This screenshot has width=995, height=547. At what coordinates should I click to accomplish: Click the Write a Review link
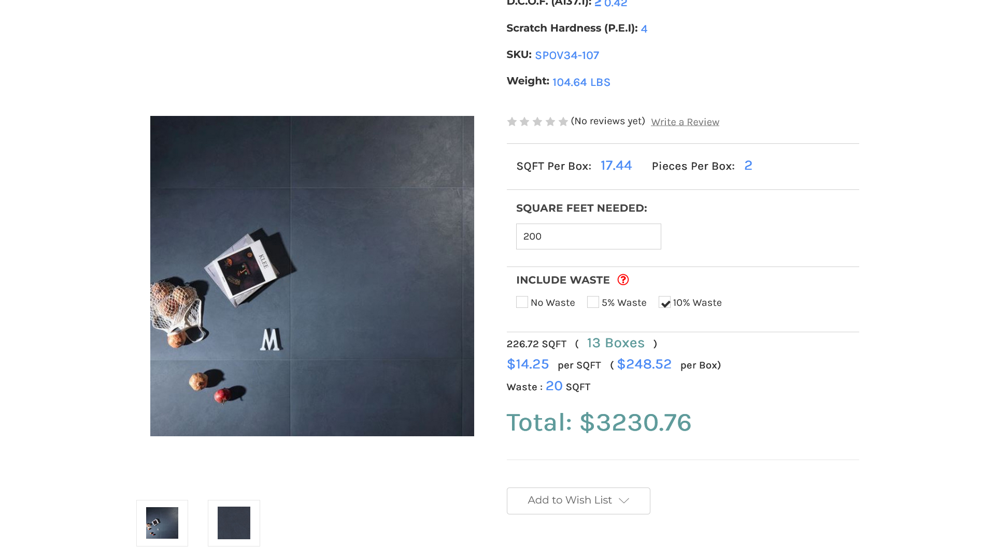pos(685,122)
